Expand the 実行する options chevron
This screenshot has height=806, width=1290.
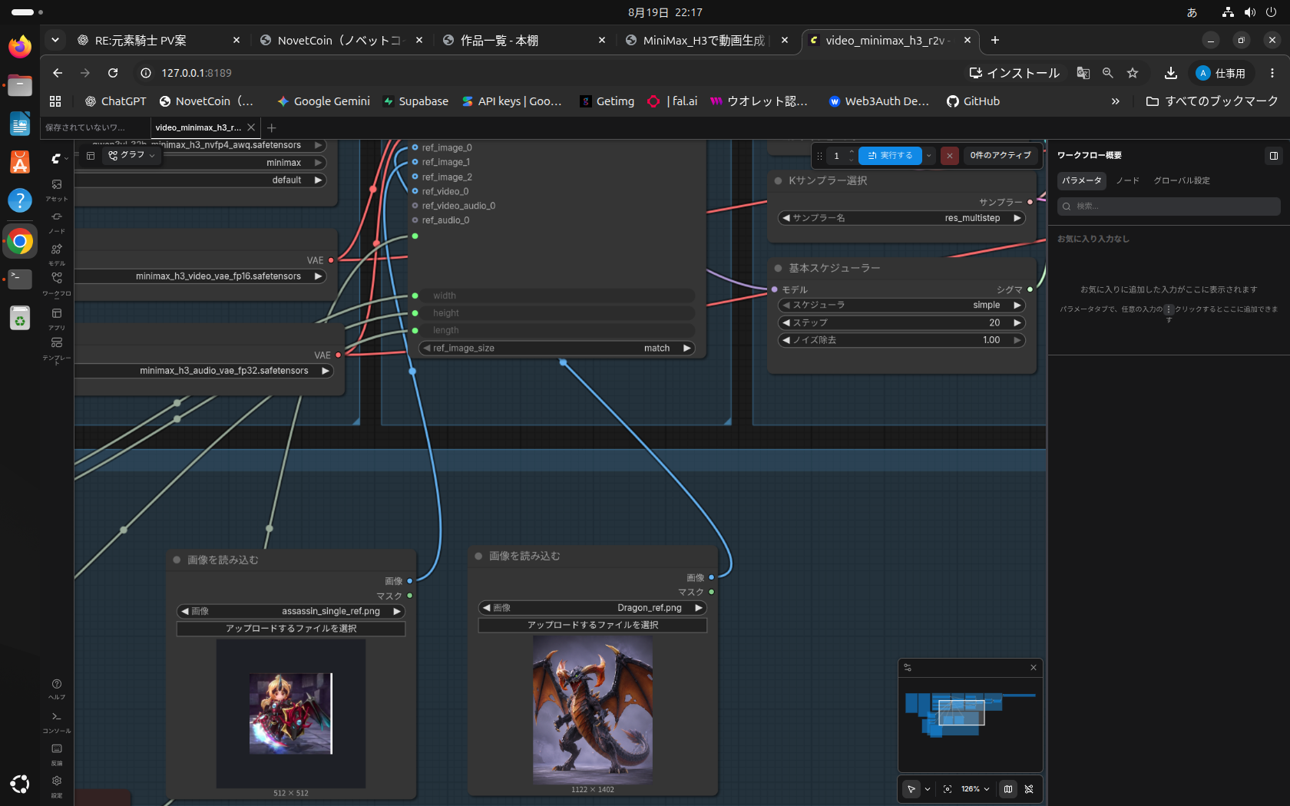929,156
